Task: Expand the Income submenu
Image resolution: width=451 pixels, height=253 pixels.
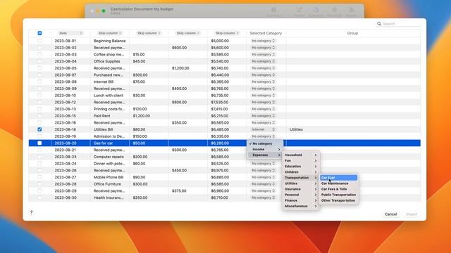Action: click(265, 149)
